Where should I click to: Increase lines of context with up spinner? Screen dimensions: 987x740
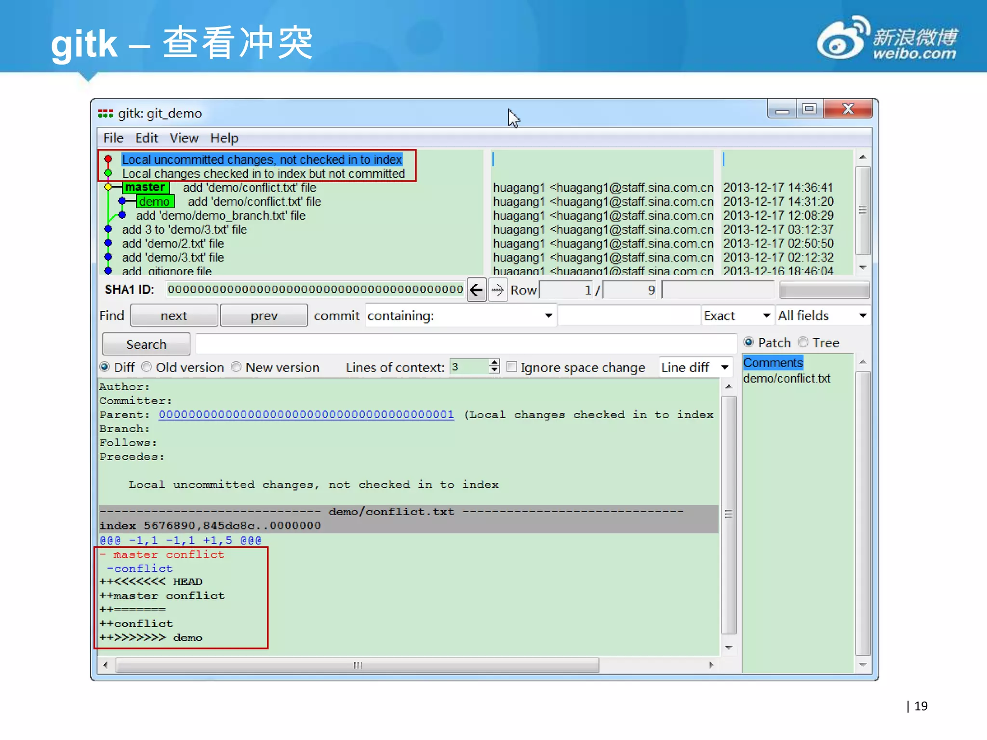(x=494, y=363)
